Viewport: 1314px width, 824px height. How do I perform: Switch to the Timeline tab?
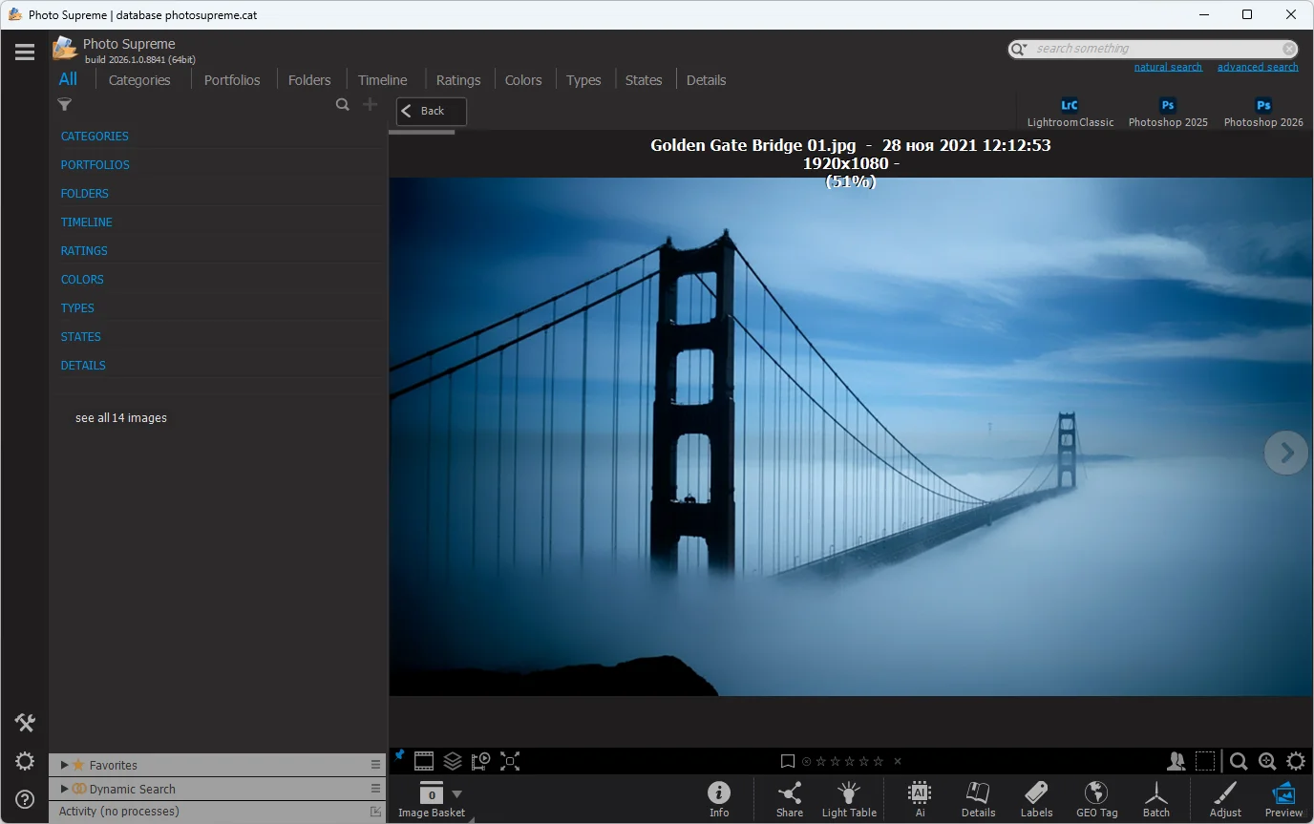coord(382,80)
